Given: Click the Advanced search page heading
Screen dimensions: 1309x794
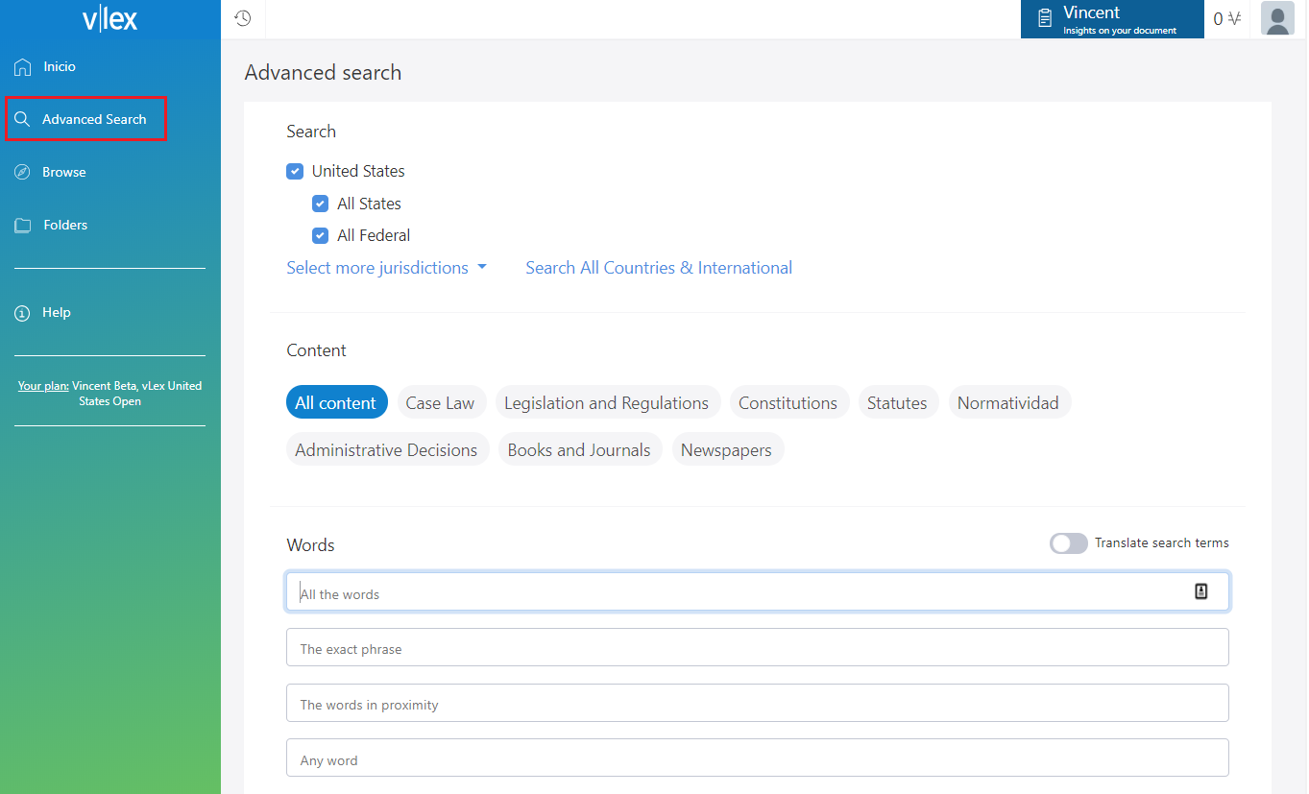Looking at the screenshot, I should pos(324,73).
